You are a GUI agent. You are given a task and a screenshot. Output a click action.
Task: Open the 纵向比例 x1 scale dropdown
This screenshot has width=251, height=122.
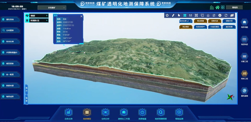pos(186,21)
